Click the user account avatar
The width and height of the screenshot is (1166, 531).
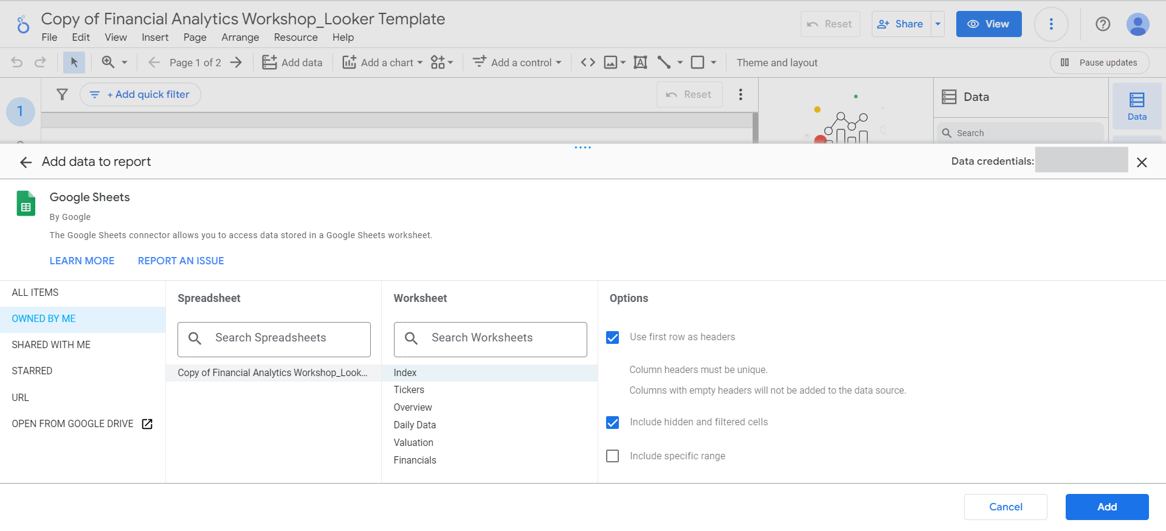[x=1137, y=24]
